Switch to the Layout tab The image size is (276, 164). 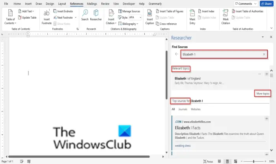(x=62, y=4)
